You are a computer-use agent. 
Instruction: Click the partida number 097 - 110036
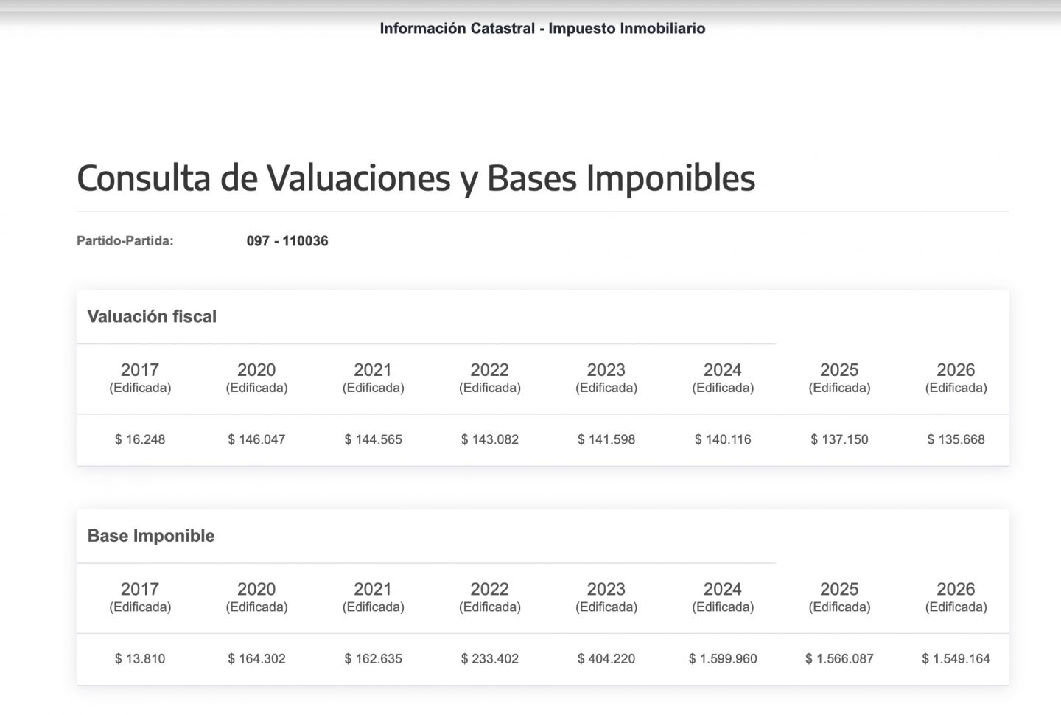pos(287,241)
